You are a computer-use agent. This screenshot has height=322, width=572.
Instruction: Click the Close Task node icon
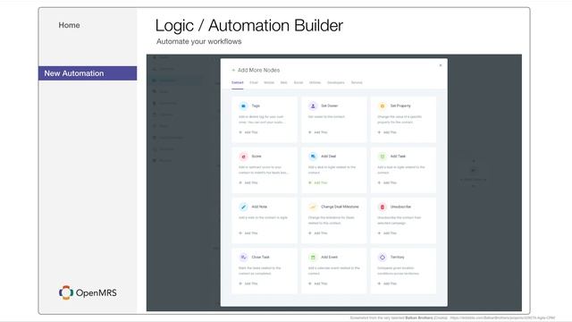coord(243,257)
